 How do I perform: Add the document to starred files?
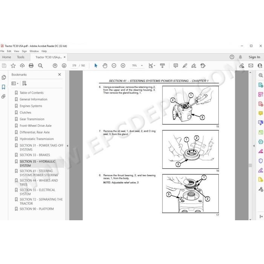click(13, 66)
